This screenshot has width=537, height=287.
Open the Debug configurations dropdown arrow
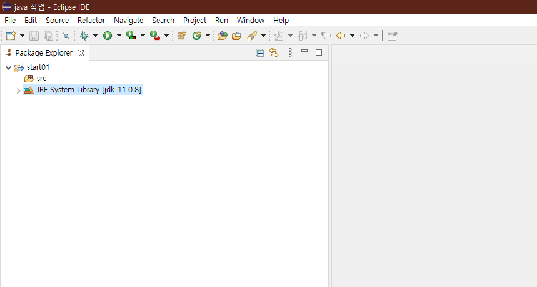coord(95,36)
